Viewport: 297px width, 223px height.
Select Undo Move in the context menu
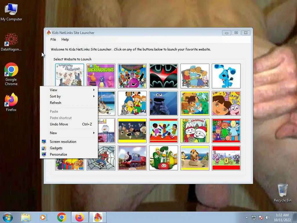pyautogui.click(x=69, y=124)
